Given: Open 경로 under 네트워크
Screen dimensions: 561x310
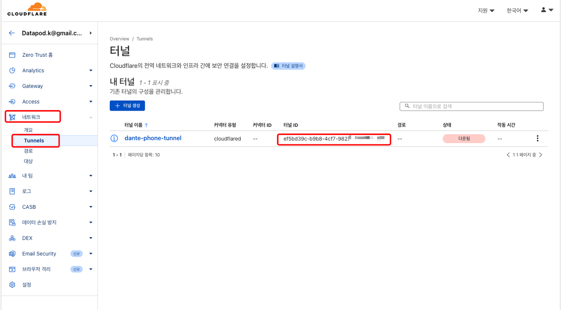Looking at the screenshot, I should pyautogui.click(x=28, y=151).
